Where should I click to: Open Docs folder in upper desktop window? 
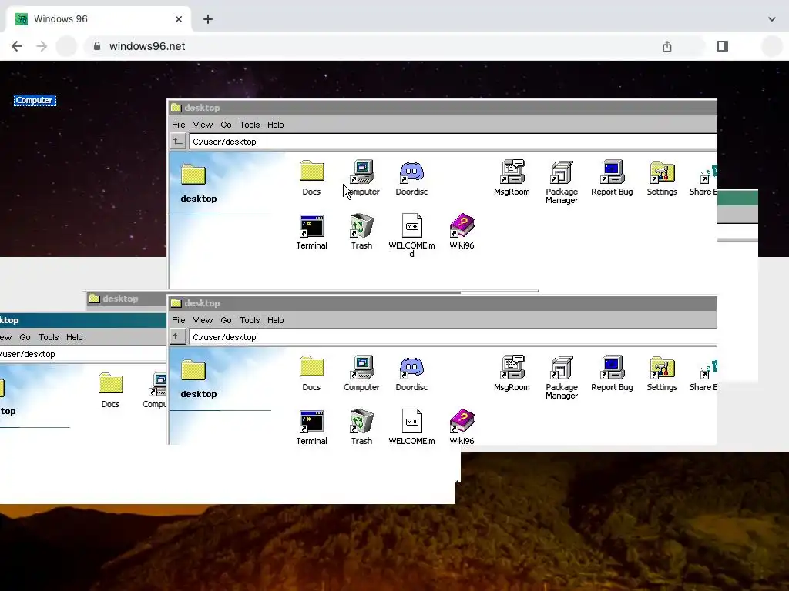311,178
